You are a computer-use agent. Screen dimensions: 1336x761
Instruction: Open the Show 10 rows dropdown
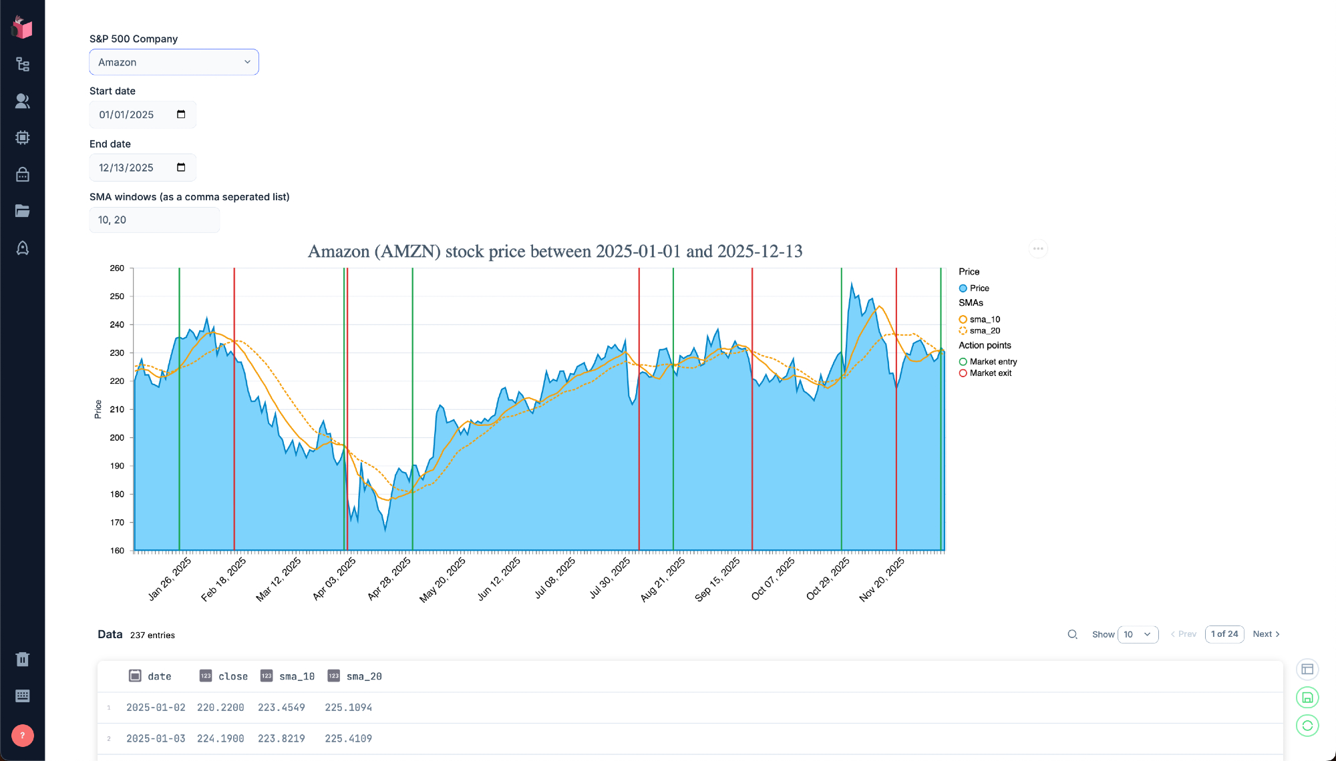[1138, 634]
